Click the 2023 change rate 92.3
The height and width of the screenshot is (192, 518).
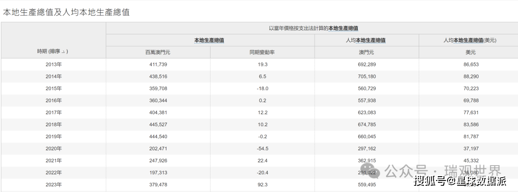click(262, 185)
